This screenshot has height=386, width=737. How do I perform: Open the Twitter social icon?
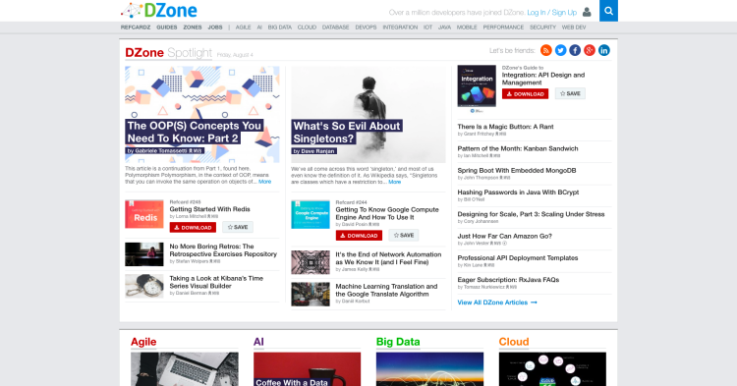[x=560, y=50]
